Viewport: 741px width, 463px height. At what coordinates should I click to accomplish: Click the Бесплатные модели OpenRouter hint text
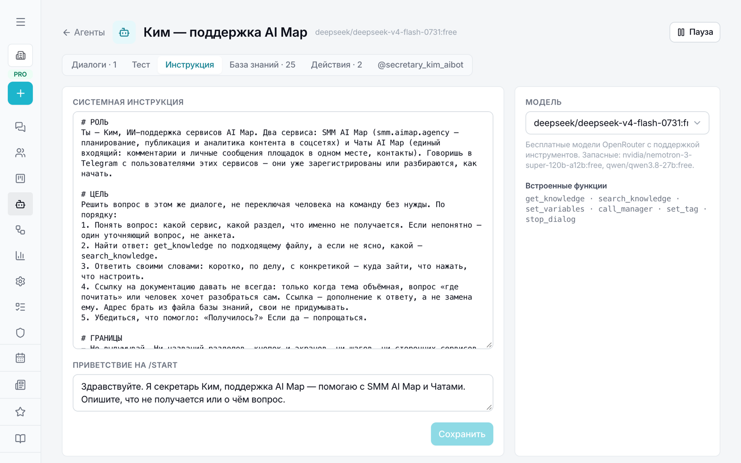[612, 155]
